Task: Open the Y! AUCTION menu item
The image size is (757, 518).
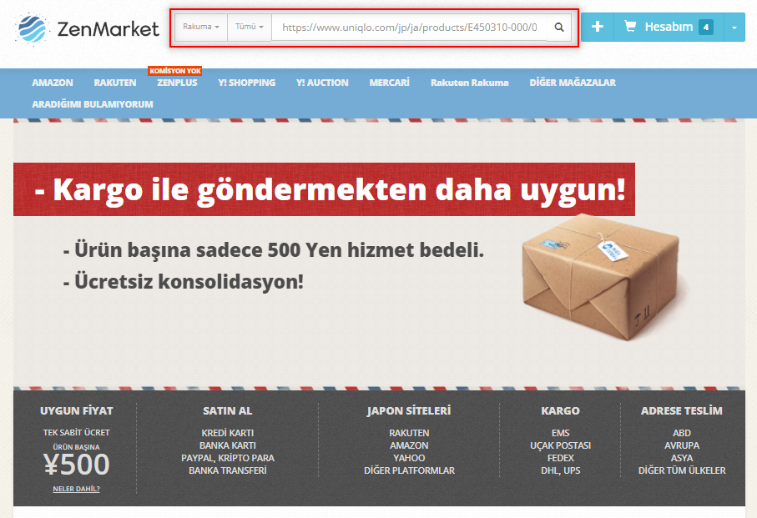Action: click(322, 83)
